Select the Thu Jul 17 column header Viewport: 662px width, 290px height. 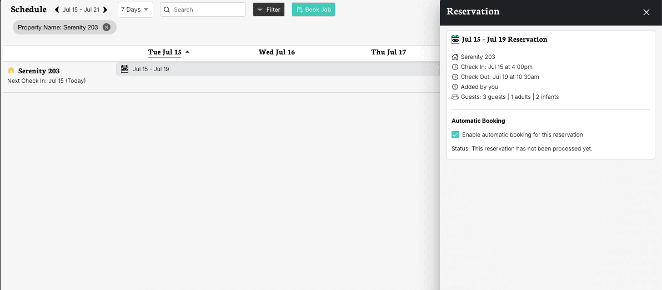(388, 52)
